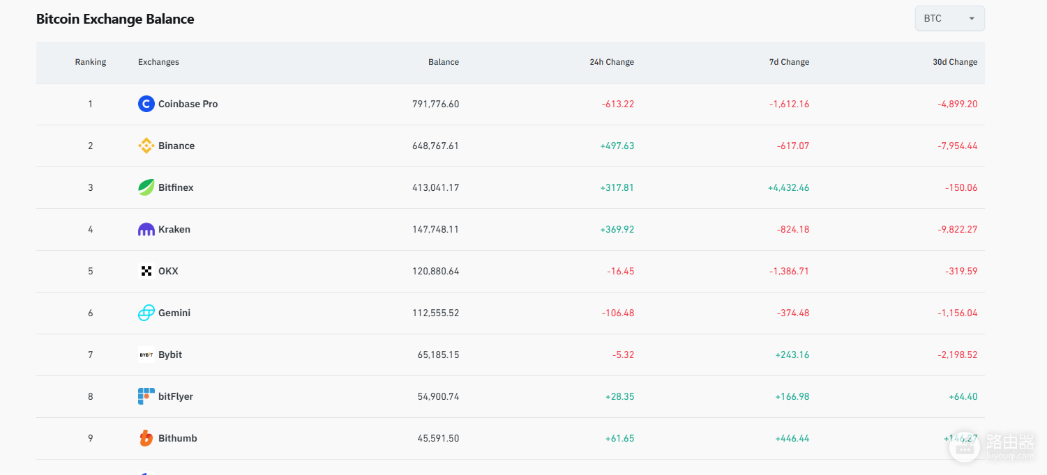Open the Bybit exchange link
The height and width of the screenshot is (475, 1047).
(x=170, y=355)
